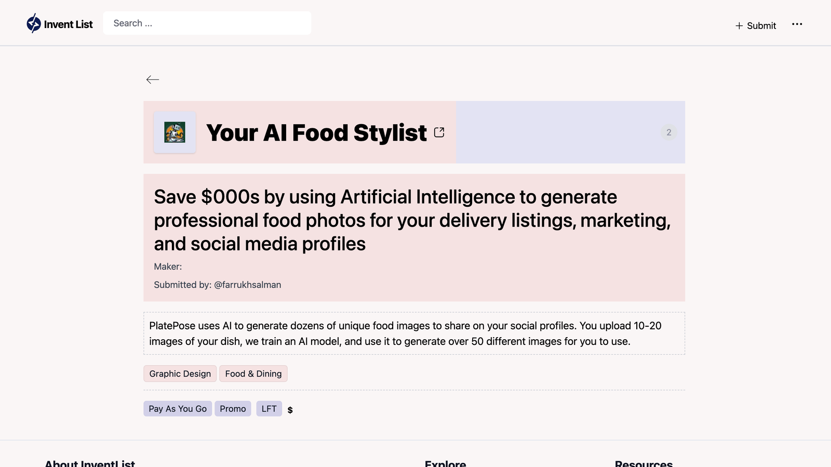This screenshot has height=467, width=831.
Task: Go back using the left arrow
Action: [x=153, y=79]
